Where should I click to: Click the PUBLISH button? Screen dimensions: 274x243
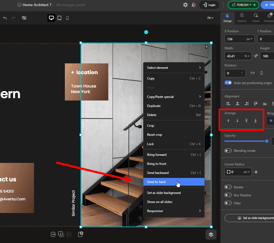tap(243, 5)
